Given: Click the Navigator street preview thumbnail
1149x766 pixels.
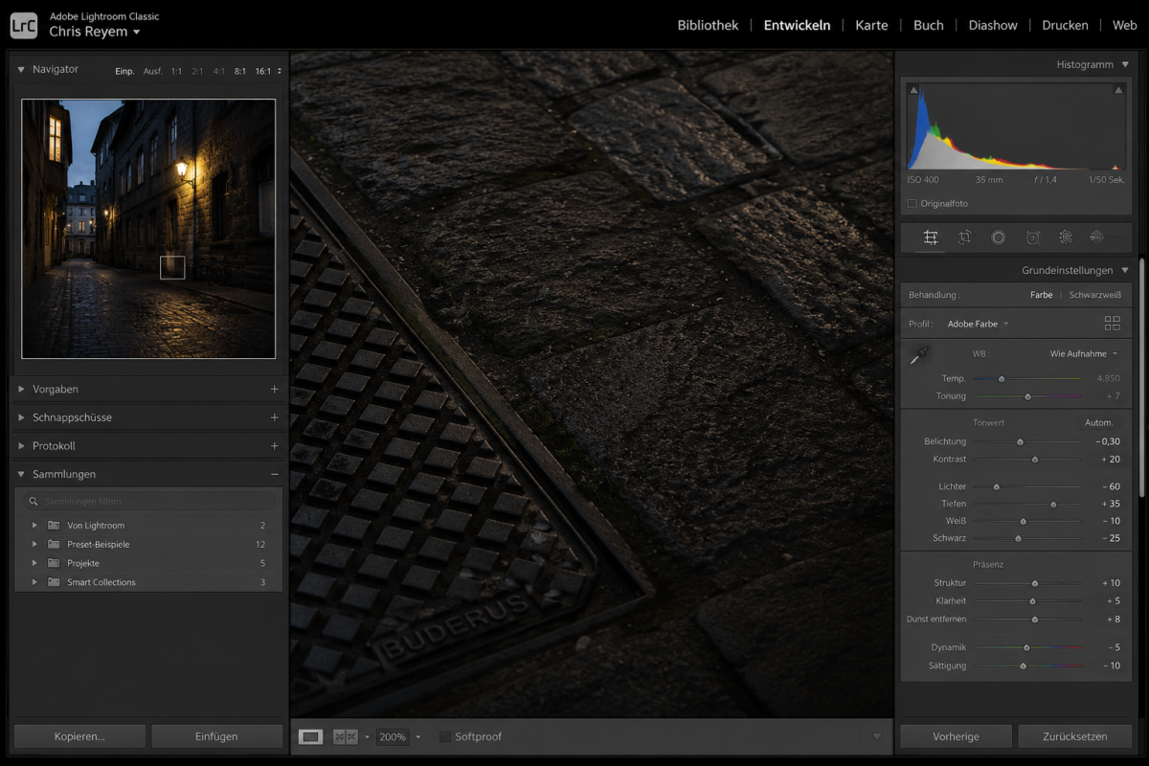Looking at the screenshot, I should (x=148, y=229).
